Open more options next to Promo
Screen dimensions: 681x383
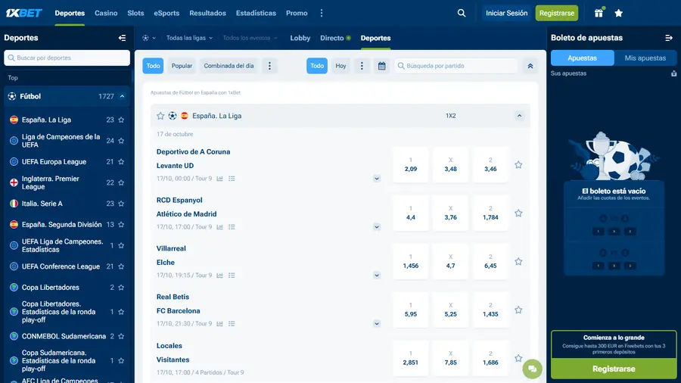[x=322, y=13]
